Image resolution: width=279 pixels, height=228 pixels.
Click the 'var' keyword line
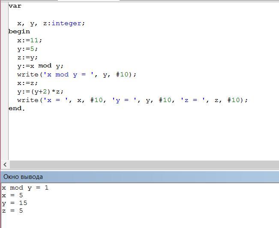[15, 6]
